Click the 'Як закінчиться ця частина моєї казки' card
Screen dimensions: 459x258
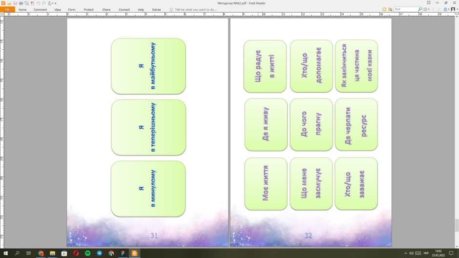click(x=356, y=66)
